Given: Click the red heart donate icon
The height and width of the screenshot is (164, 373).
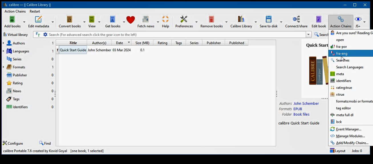Looking at the screenshot, I should (x=131, y=20).
